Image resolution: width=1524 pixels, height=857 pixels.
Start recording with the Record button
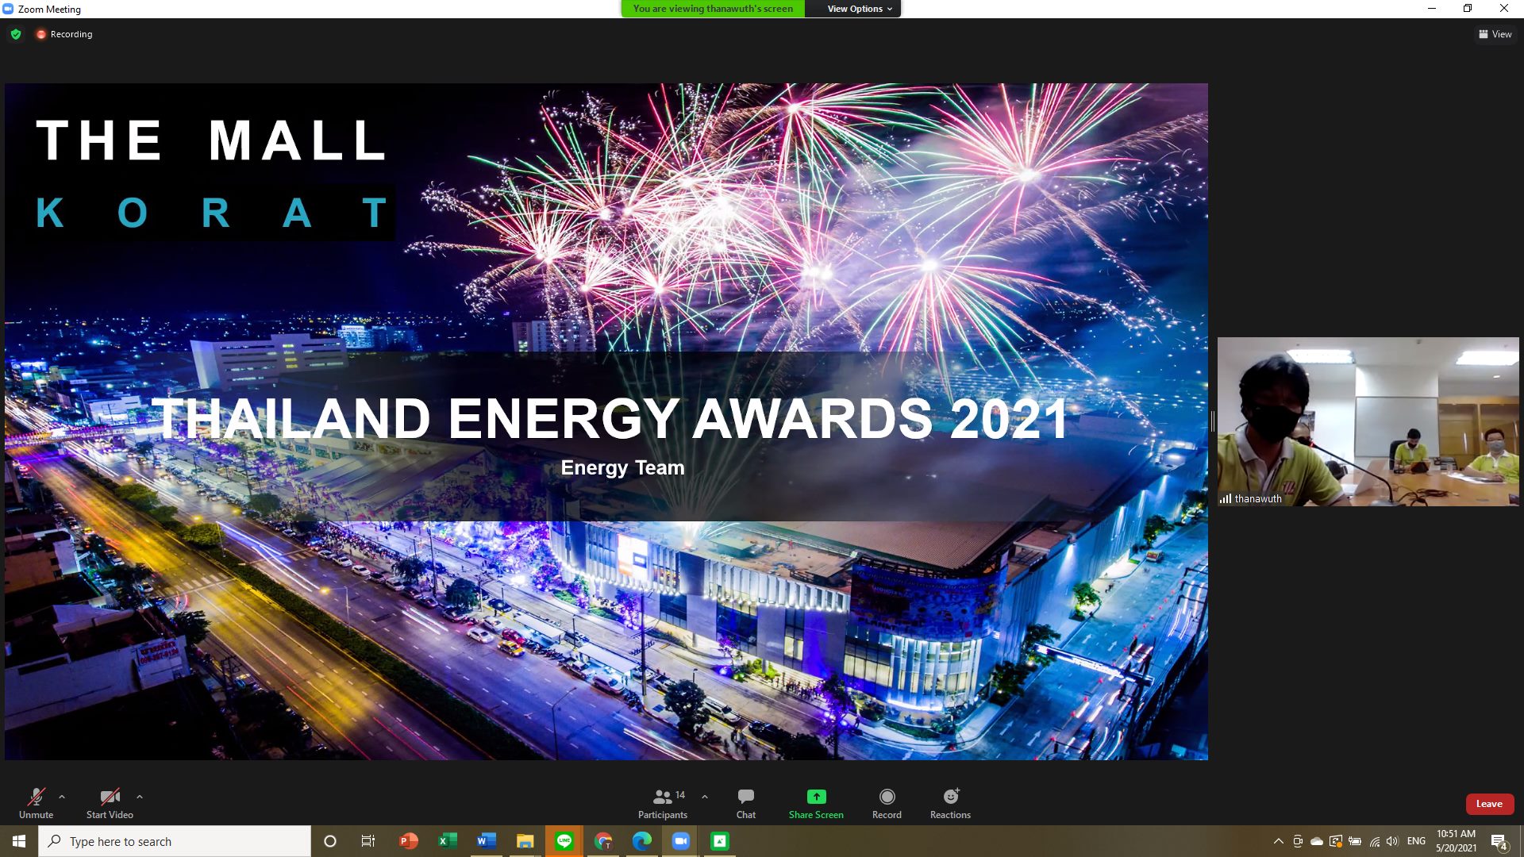pyautogui.click(x=887, y=803)
